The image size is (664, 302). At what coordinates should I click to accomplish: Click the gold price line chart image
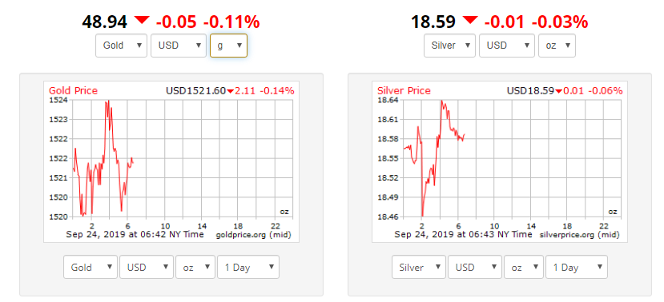pos(171,161)
